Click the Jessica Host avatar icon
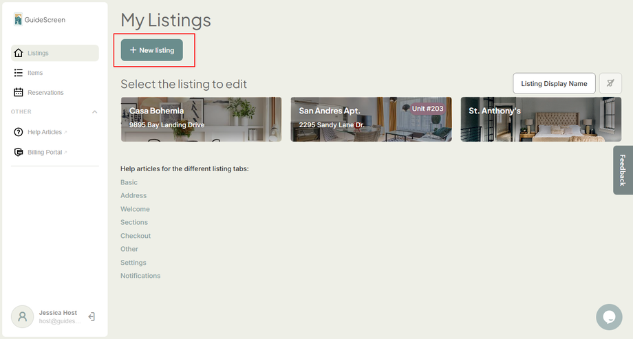The height and width of the screenshot is (339, 633). [22, 317]
